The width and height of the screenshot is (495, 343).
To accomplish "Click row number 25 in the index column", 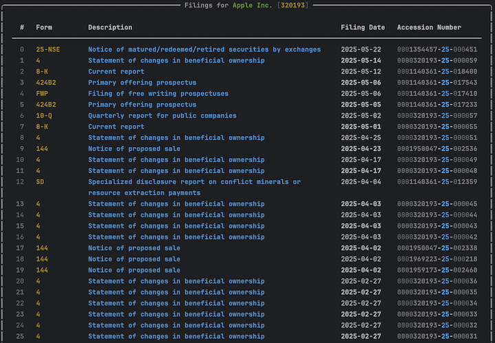I will (x=20, y=337).
